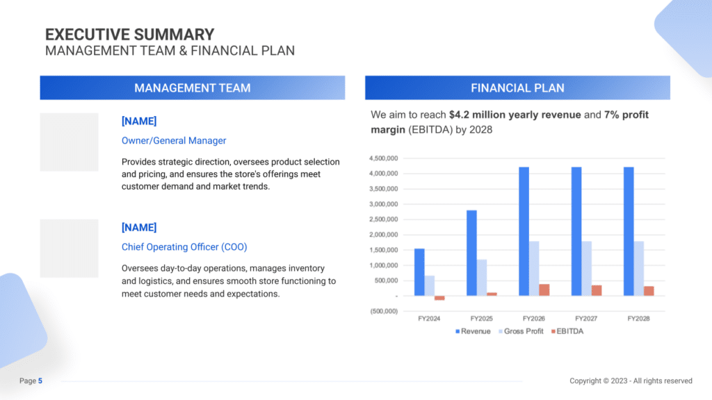Select the FY2025 Revenue bar
The width and height of the screenshot is (712, 400).
point(472,253)
